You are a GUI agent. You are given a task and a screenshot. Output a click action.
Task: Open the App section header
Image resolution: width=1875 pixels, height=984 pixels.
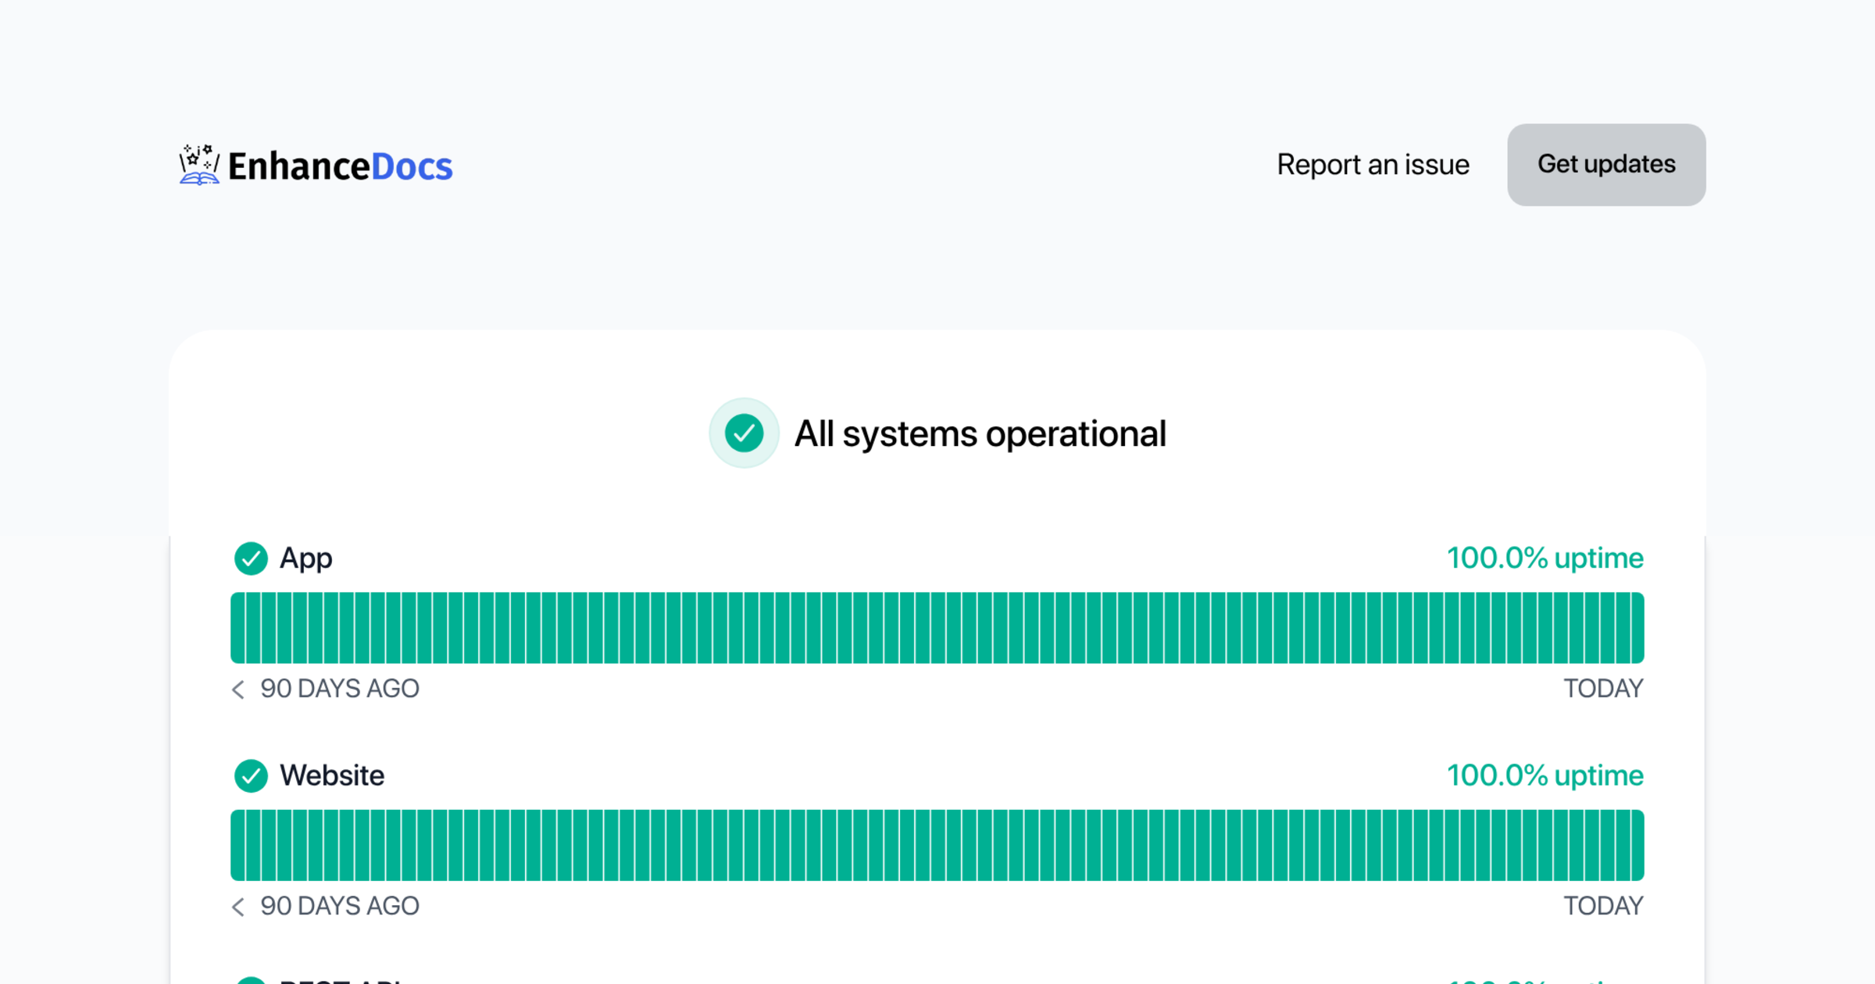[x=306, y=558]
